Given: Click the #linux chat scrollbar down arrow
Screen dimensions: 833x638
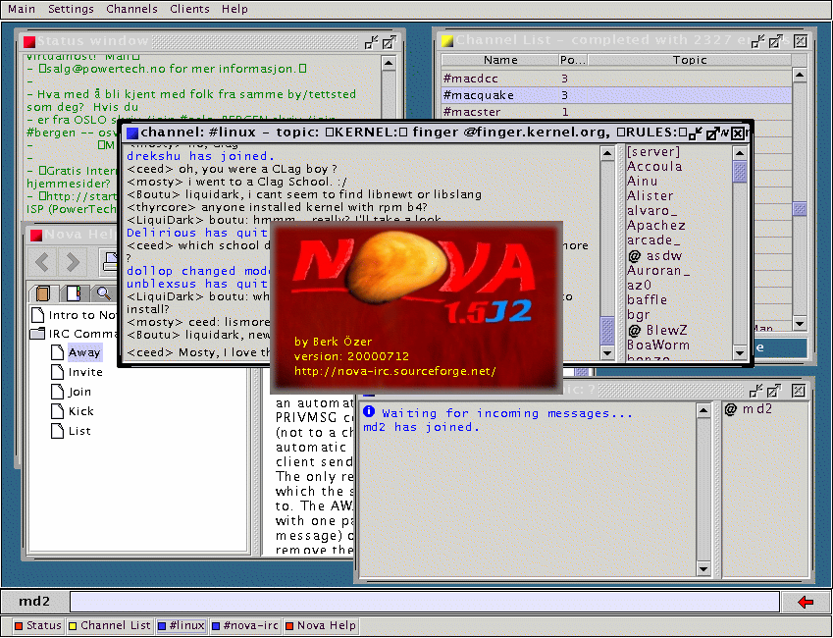Looking at the screenshot, I should 607,352.
